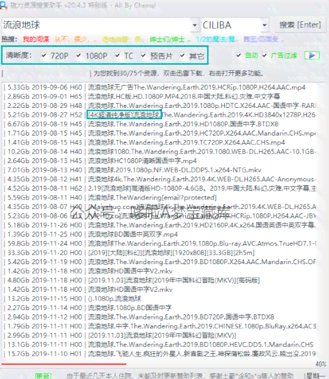Select the 2.27Gb 流浪地球.1080p.BD国语中字 row

point(159,307)
